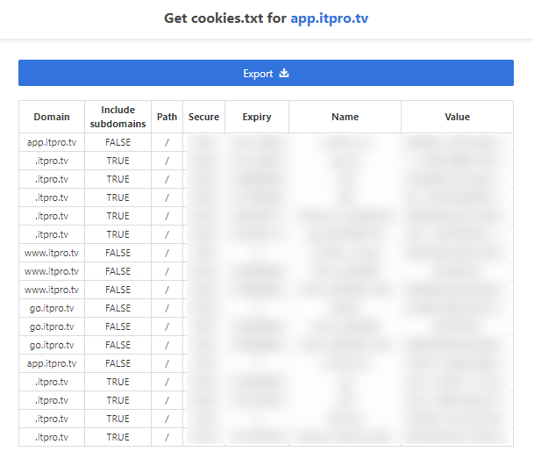Click the last .itpro.tv domain cell
534x466 pixels.
[52, 437]
